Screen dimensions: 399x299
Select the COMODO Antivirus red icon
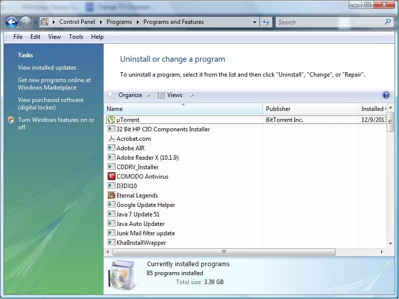click(111, 176)
